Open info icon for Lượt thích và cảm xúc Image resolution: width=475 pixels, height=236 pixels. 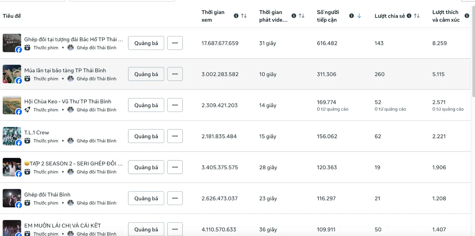click(467, 16)
